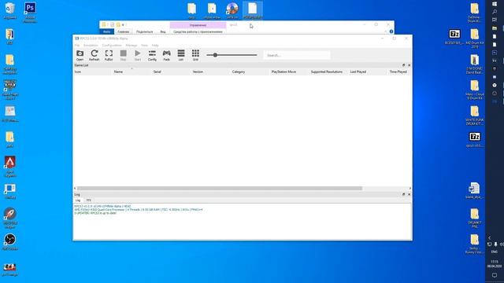Screen dimensions: 504x283
Task: Toggle FullScr mode icon in toolbar
Action: coord(109,55)
